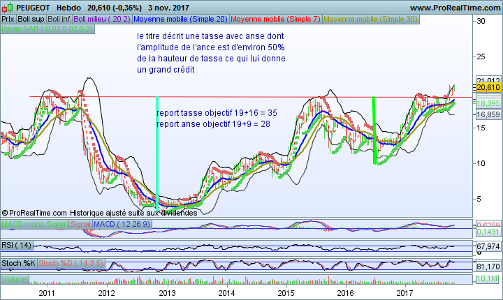Click the 2015 label on time axis

point(286,293)
